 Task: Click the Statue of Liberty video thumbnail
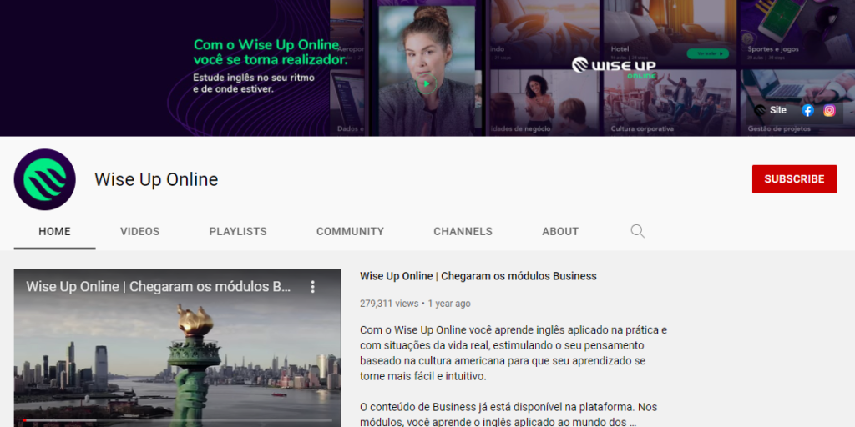point(177,348)
